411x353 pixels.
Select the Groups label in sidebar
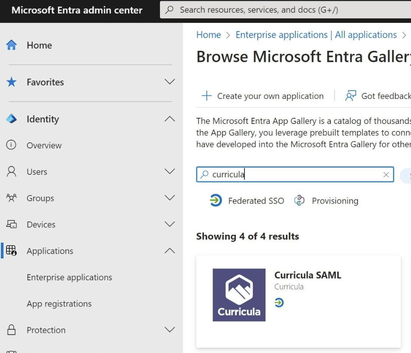pyautogui.click(x=40, y=198)
